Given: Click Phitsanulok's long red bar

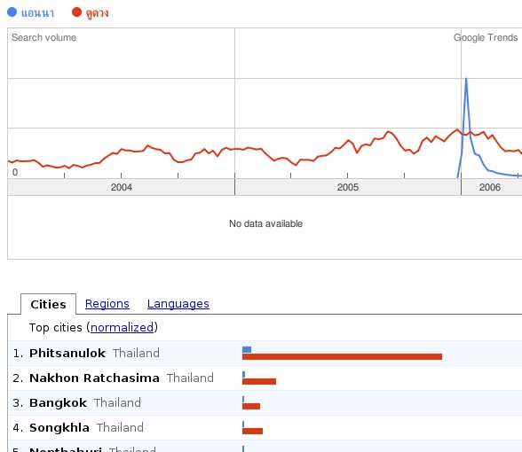Looking at the screenshot, I should click(x=343, y=356).
